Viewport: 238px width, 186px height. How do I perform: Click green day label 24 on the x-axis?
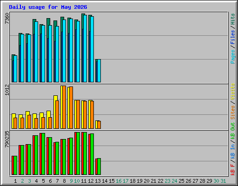pos(174,181)
